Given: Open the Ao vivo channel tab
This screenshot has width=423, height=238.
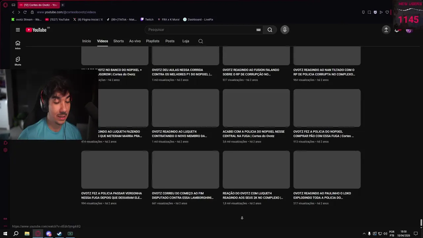Looking at the screenshot, I should pos(135,41).
